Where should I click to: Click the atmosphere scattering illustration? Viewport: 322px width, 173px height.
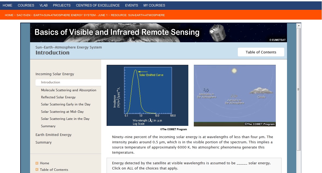(x=235, y=96)
